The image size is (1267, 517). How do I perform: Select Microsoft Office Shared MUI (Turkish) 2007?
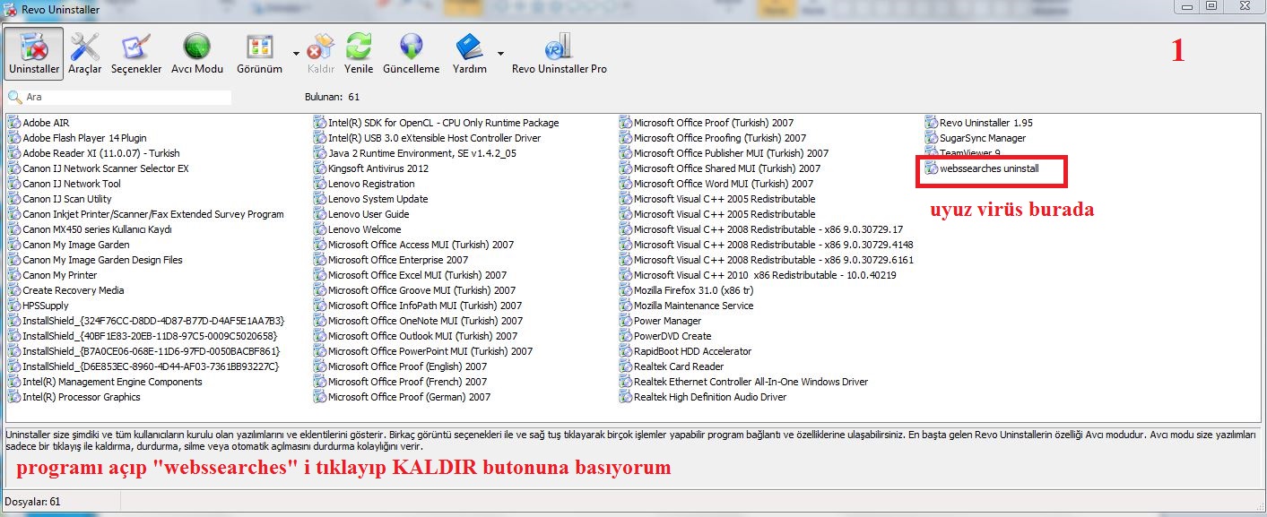(720, 168)
